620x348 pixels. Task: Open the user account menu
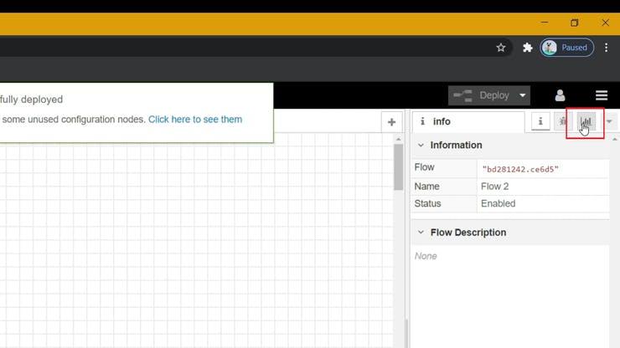[560, 95]
